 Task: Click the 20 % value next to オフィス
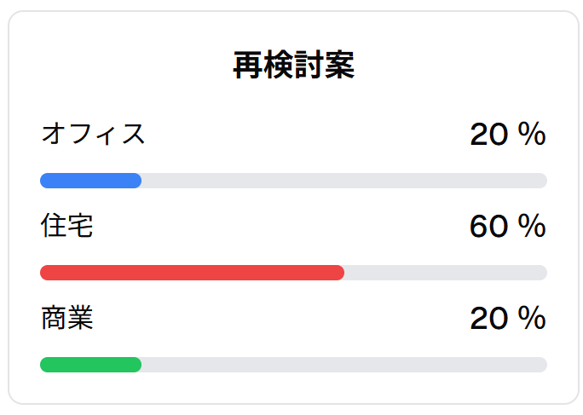pyautogui.click(x=508, y=134)
